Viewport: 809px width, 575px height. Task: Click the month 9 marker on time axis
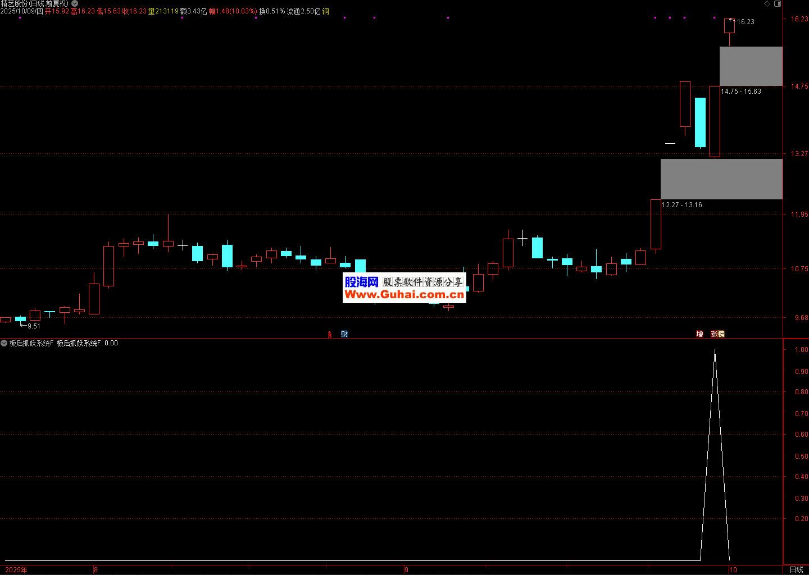click(406, 569)
